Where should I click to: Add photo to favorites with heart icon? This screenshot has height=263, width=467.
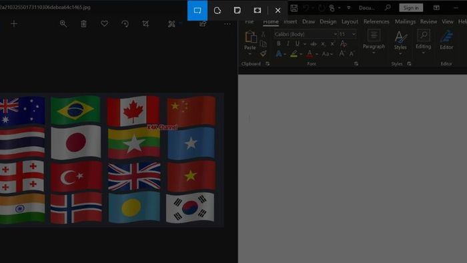104,23
